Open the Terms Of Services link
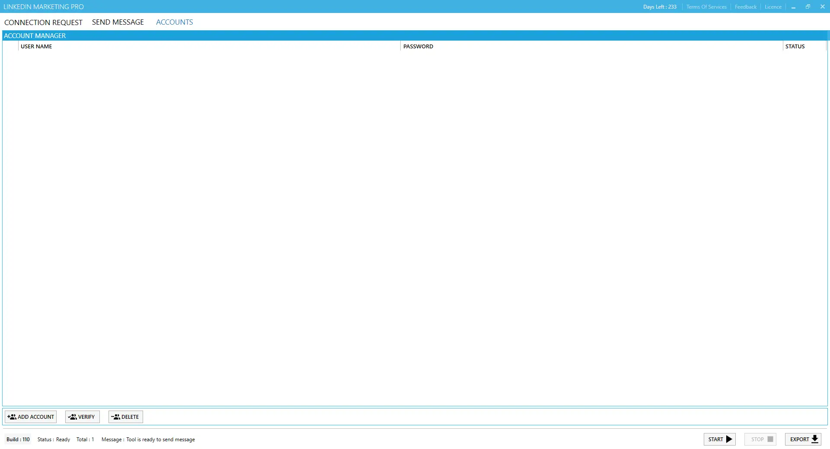Image resolution: width=830 pixels, height=449 pixels. click(706, 7)
